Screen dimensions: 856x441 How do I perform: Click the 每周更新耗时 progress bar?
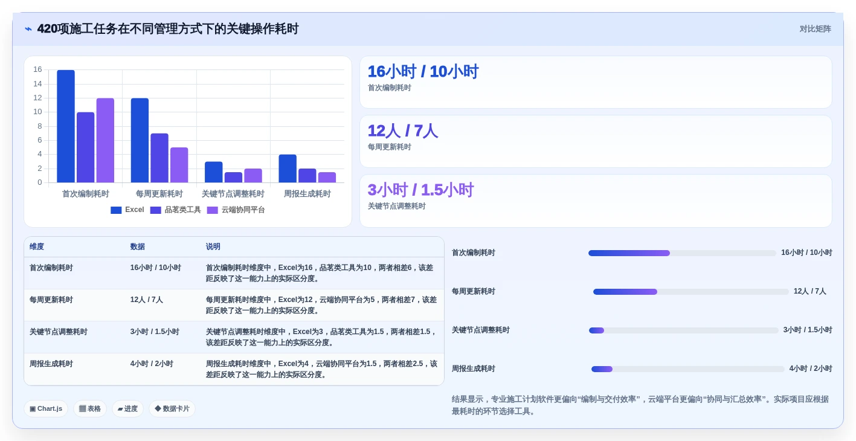(691, 292)
